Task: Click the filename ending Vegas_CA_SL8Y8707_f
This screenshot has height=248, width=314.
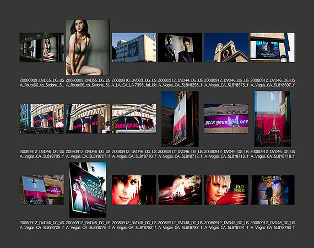Action: point(88,154)
